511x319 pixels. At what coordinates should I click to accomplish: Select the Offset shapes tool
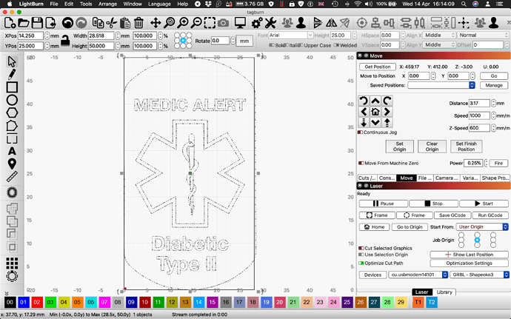coord(12,192)
